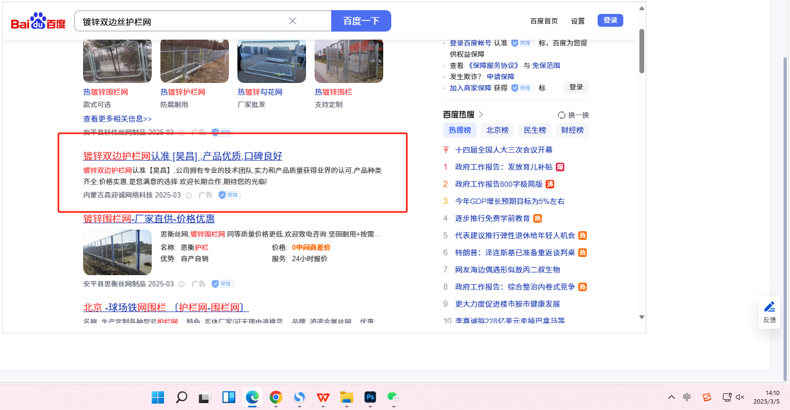Click the Sogou input method tray icon
The height and width of the screenshot is (410, 790).
click(707, 397)
